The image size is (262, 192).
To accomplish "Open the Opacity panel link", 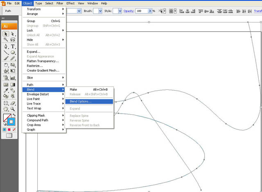I will coord(129,11).
